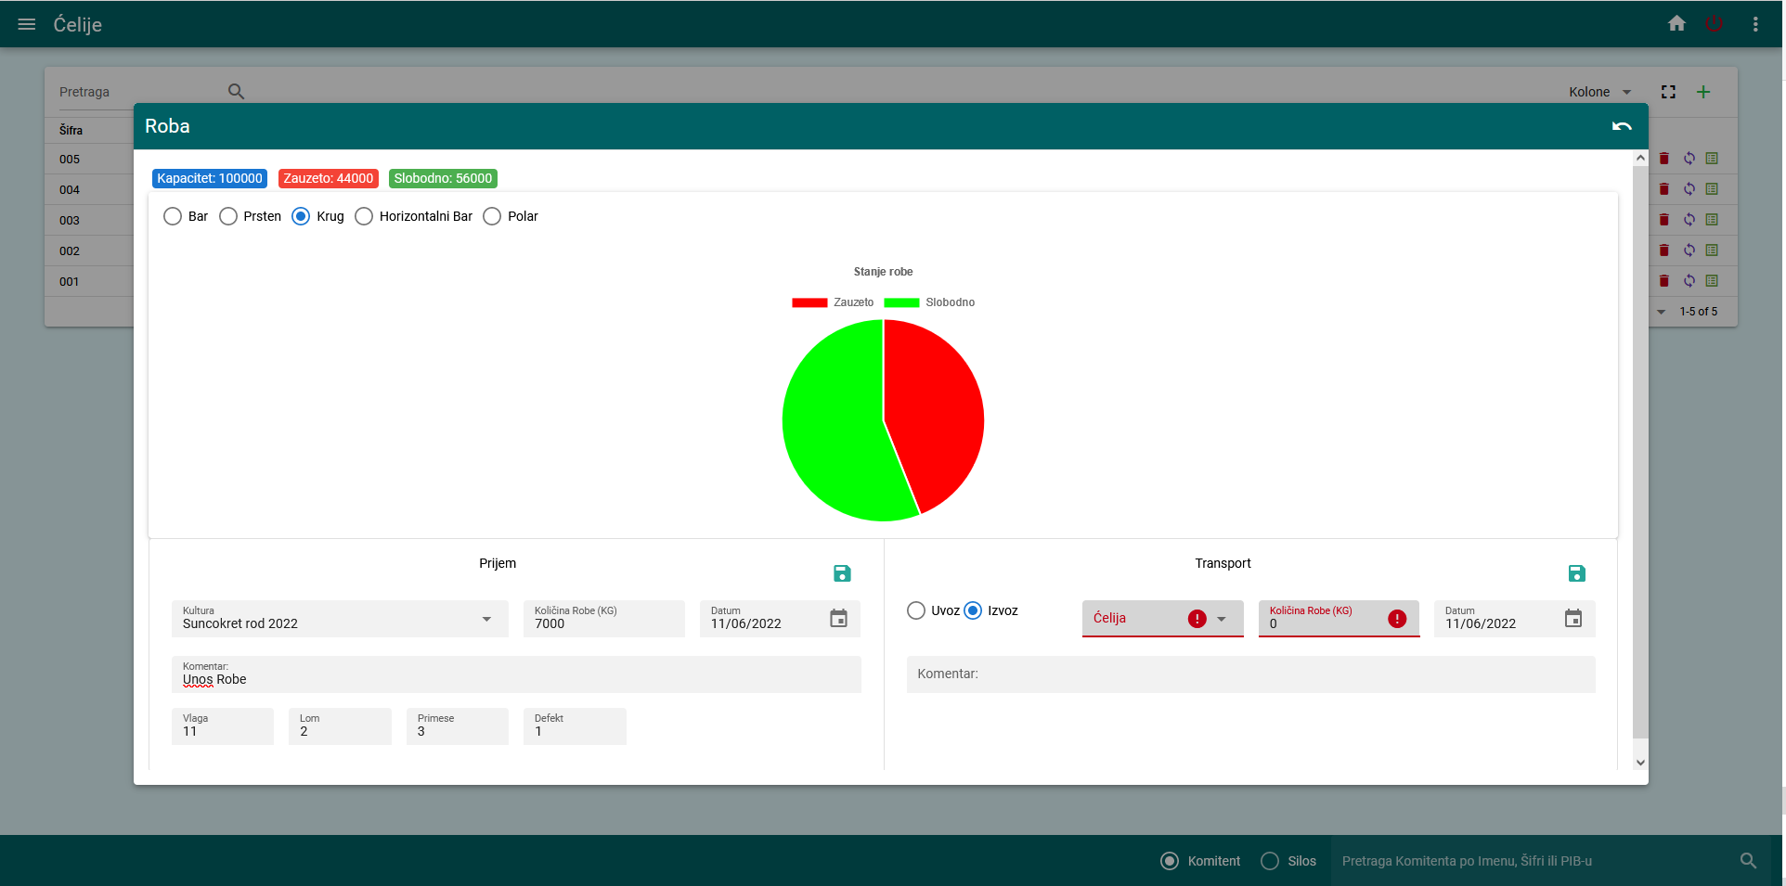Viewport: 1786px width, 886px height.
Task: Open the three-dot options menu
Action: pos(1755,23)
